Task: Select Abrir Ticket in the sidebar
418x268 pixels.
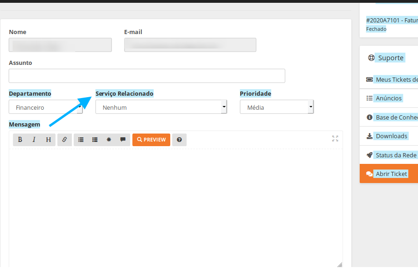Action: click(392, 174)
